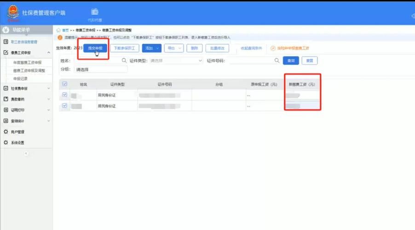Toggle the select-all checkbox in table header
This screenshot has height=230, width=415.
64,84
